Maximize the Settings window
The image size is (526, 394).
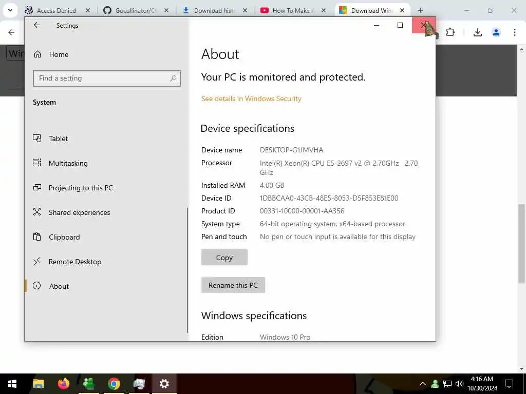click(x=400, y=25)
